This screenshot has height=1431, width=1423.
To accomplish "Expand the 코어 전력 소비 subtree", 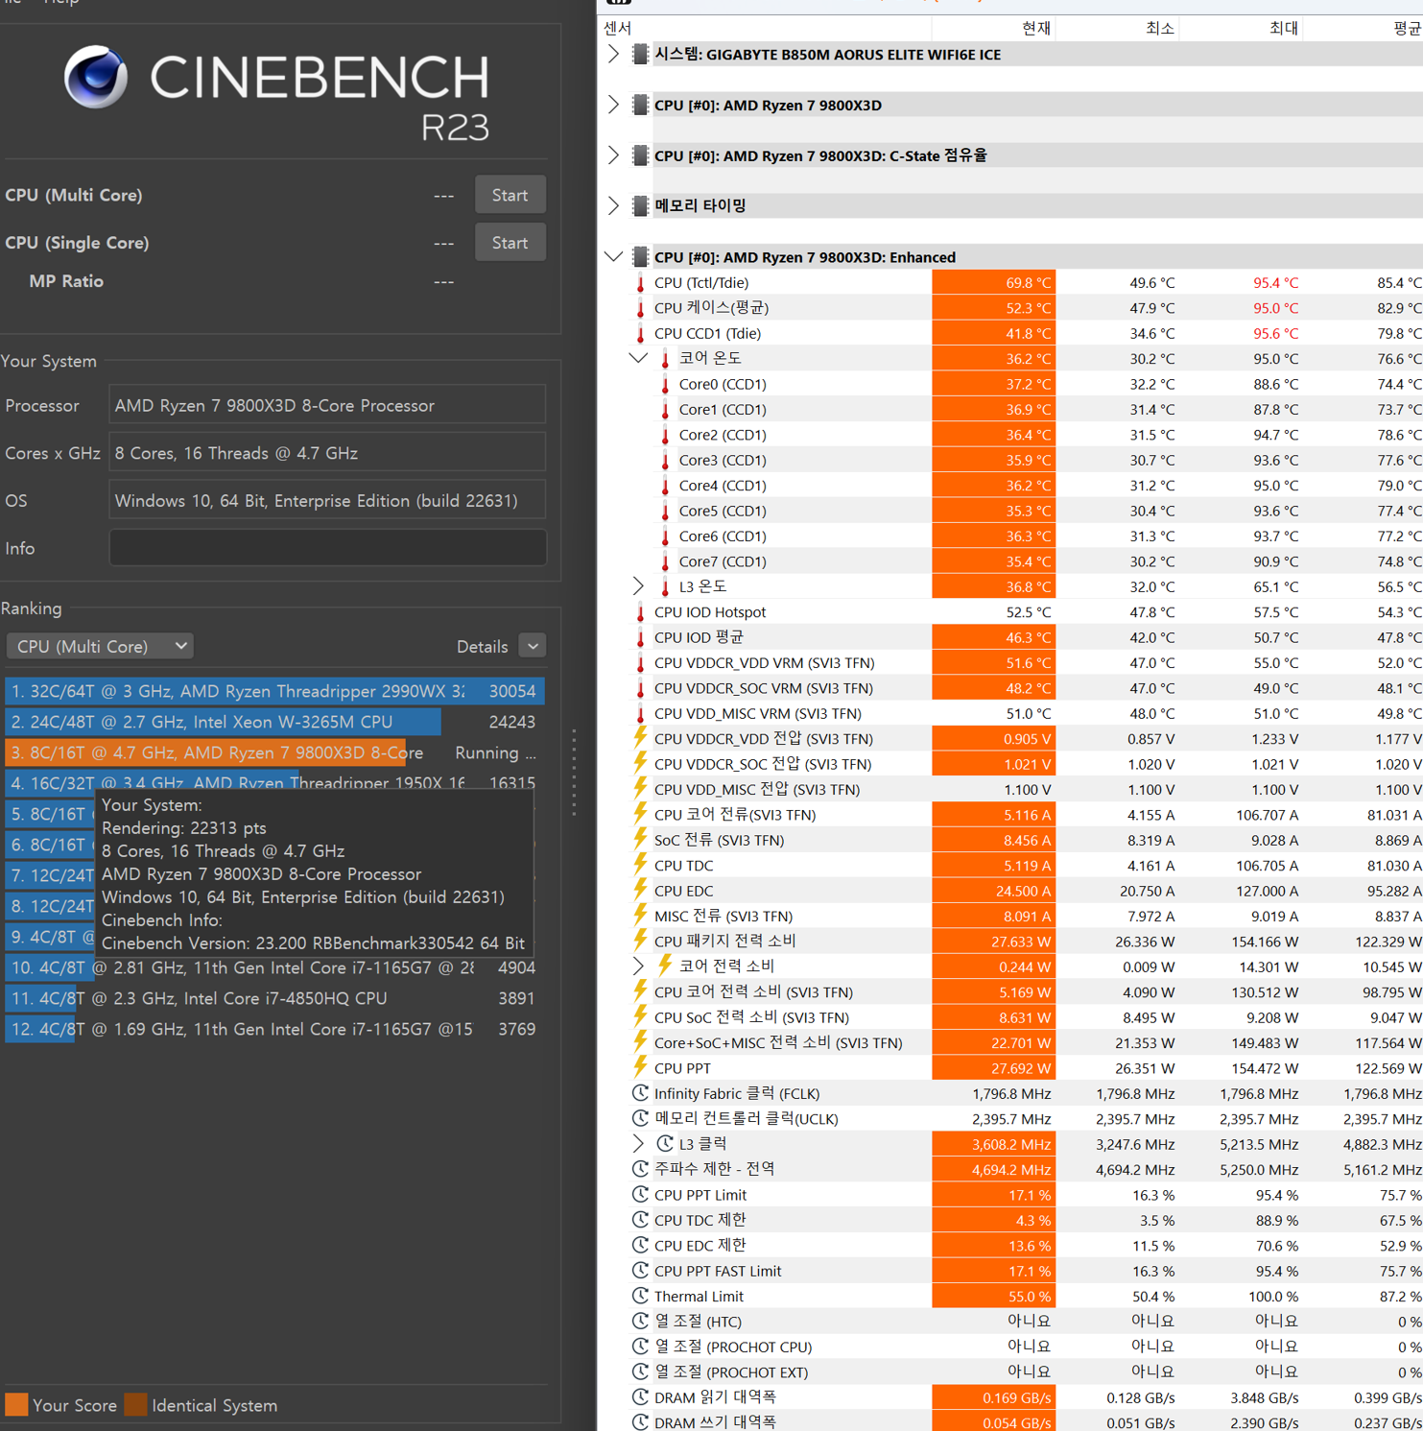I will [638, 966].
